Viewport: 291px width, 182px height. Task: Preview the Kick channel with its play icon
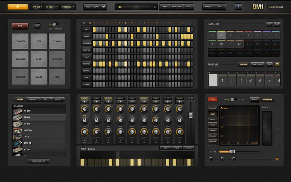point(84,102)
